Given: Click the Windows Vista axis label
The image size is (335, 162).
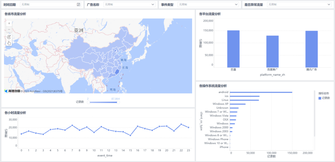Looking at the screenshot, I should click(x=219, y=116).
